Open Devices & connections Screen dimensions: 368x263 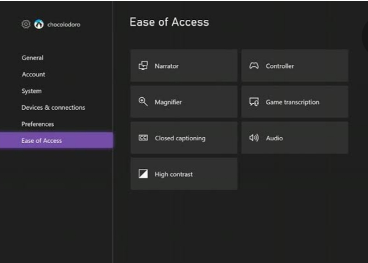53,107
